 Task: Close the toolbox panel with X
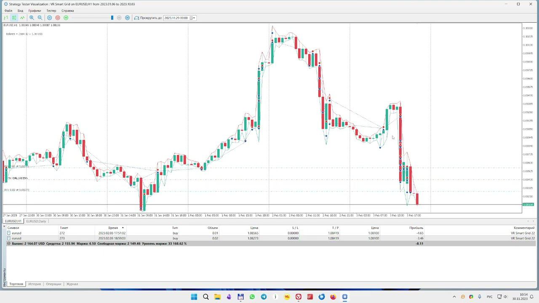(4, 226)
